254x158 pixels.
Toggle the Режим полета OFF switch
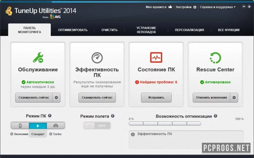coord(97,126)
